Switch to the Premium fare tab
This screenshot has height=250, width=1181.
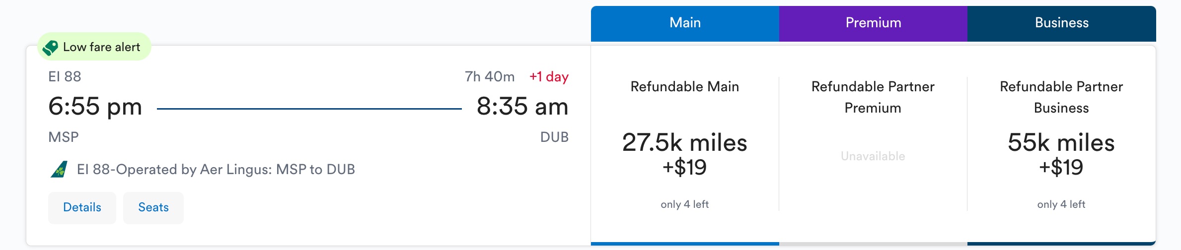(x=873, y=23)
